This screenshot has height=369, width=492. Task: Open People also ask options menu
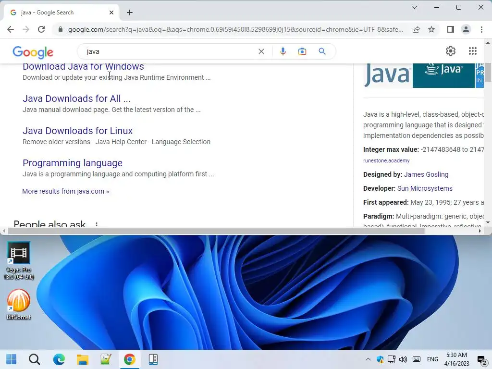97,224
